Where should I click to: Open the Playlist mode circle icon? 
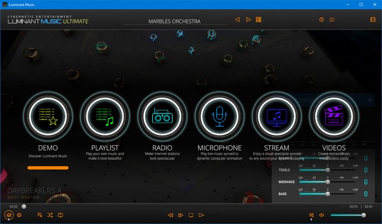tap(105, 116)
